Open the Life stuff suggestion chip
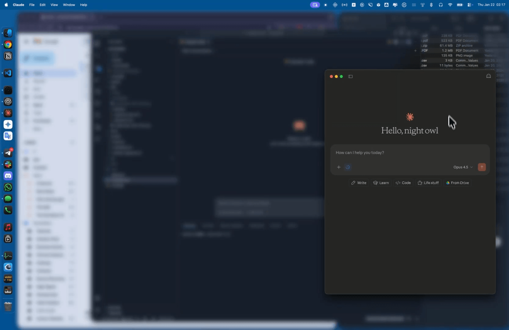The image size is (509, 330). (428, 183)
